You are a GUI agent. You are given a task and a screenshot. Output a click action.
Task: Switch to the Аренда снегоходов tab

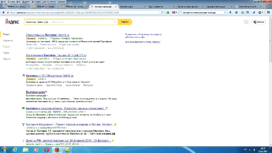coord(220,7)
